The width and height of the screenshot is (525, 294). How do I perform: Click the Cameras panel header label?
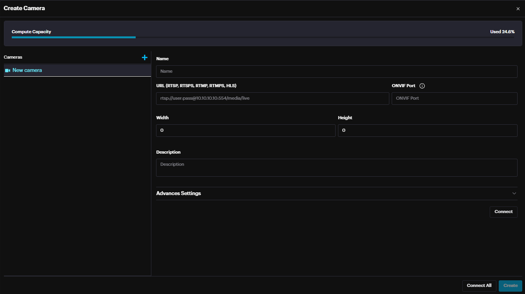click(13, 57)
